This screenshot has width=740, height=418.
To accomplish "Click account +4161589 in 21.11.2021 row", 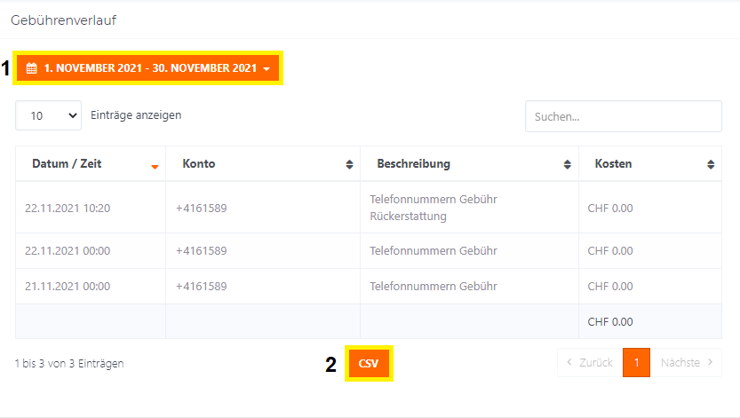I will (202, 287).
